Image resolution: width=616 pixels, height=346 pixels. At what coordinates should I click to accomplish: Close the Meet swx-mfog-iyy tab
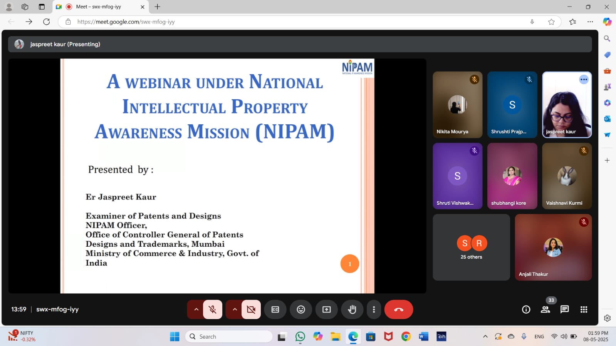pos(143,7)
